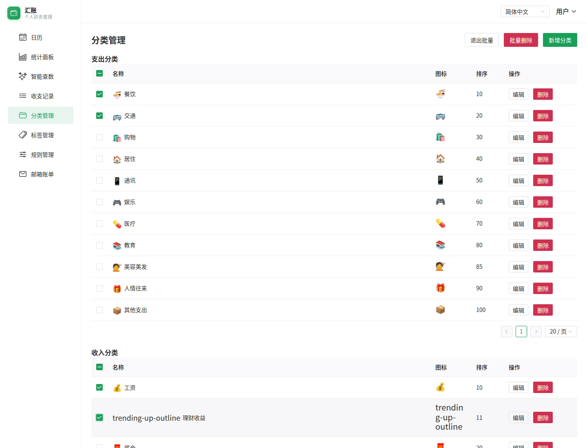Open the 20 / 页 page size dropdown
This screenshot has width=587, height=448.
point(561,332)
